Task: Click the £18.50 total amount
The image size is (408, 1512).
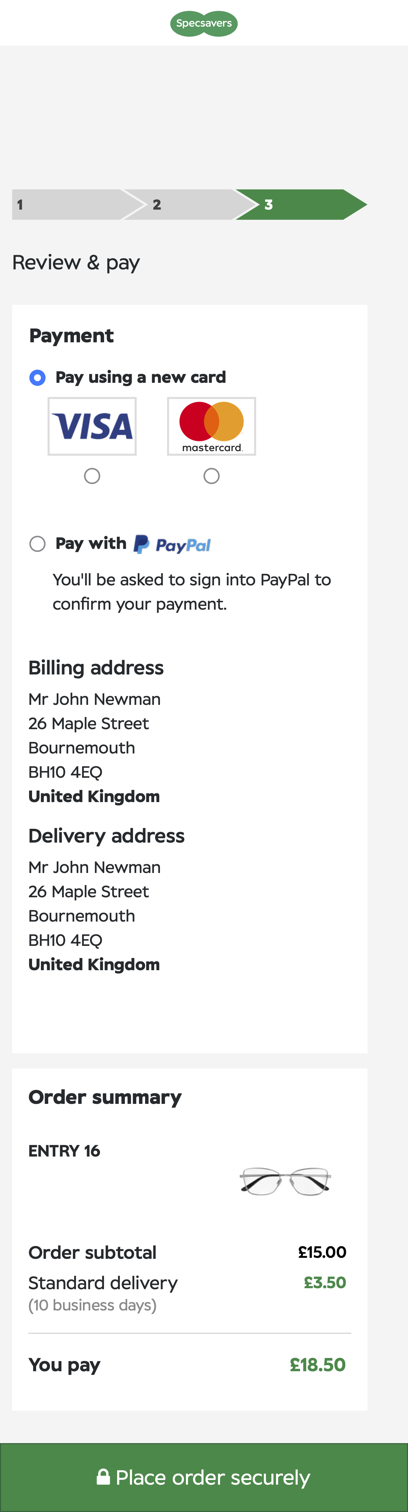Action: pyautogui.click(x=318, y=1365)
